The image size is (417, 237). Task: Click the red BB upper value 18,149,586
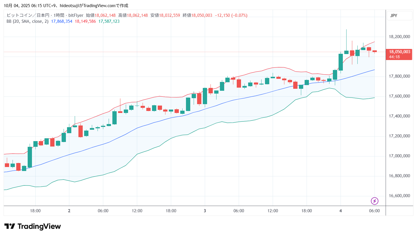pyautogui.click(x=85, y=21)
